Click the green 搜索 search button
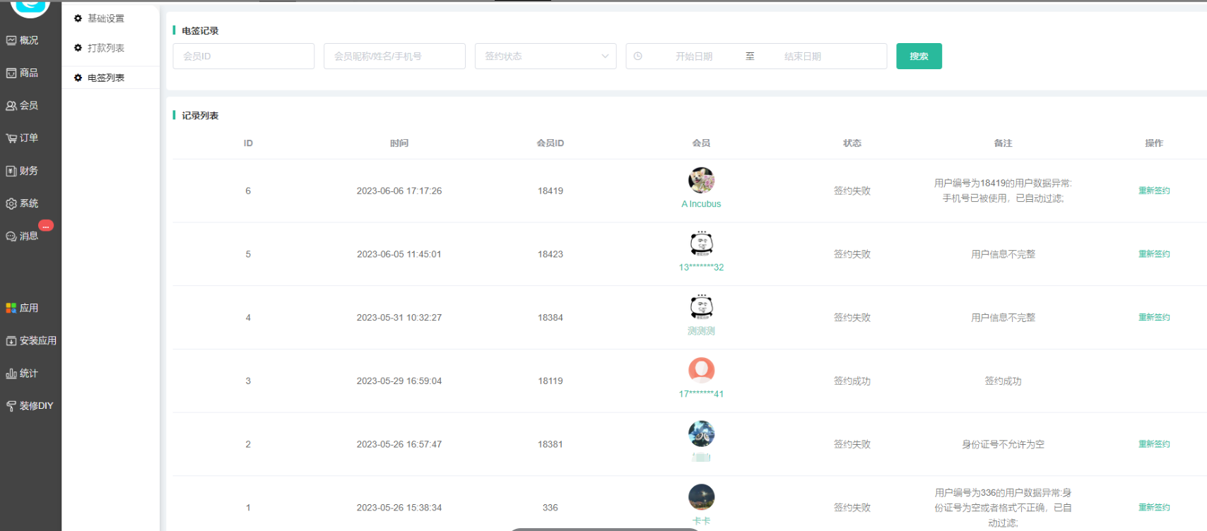Screen dimensions: 1207x531 coord(919,56)
